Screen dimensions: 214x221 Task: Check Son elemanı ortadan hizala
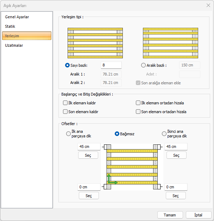click(x=138, y=112)
